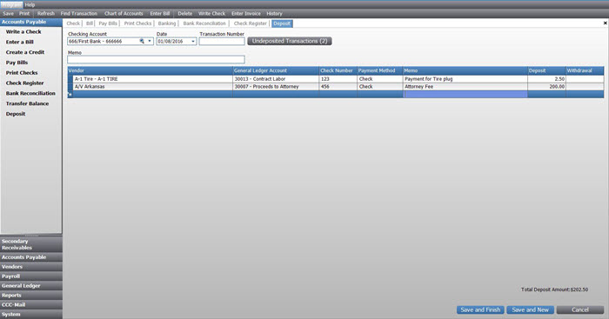Click Save in the toolbar
609x319 pixels.
click(8, 13)
